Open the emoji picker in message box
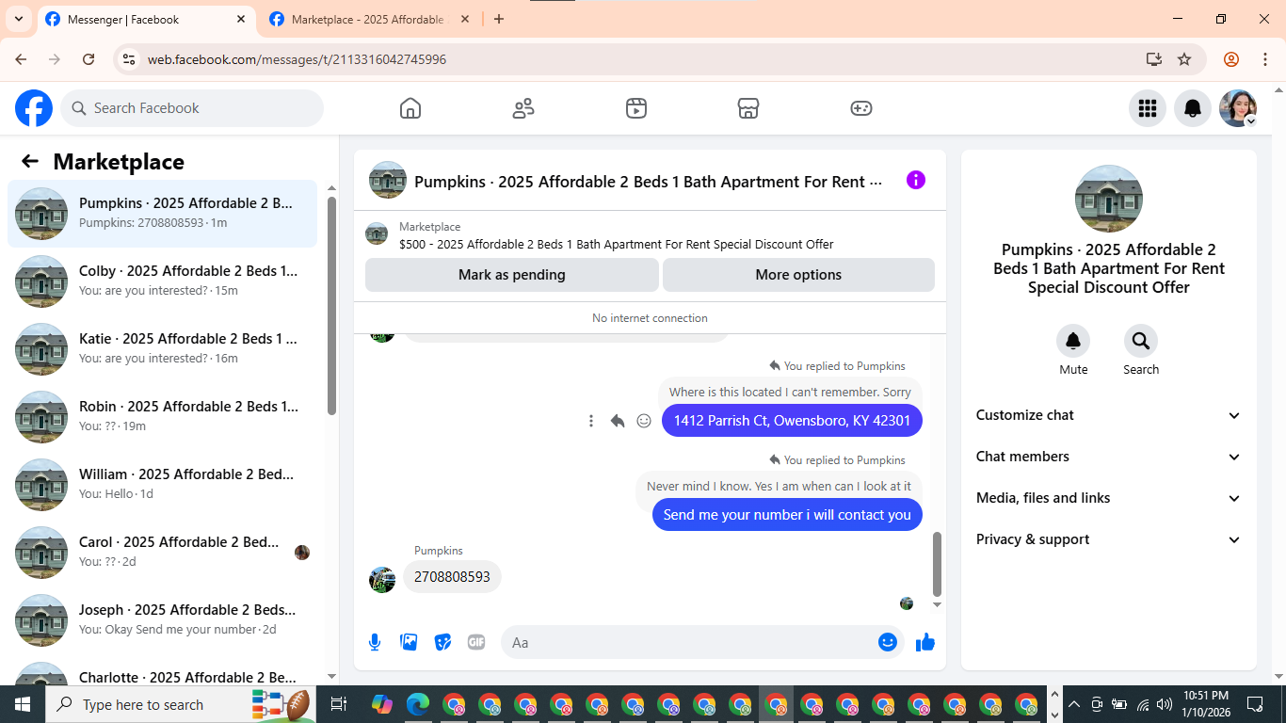 (888, 642)
